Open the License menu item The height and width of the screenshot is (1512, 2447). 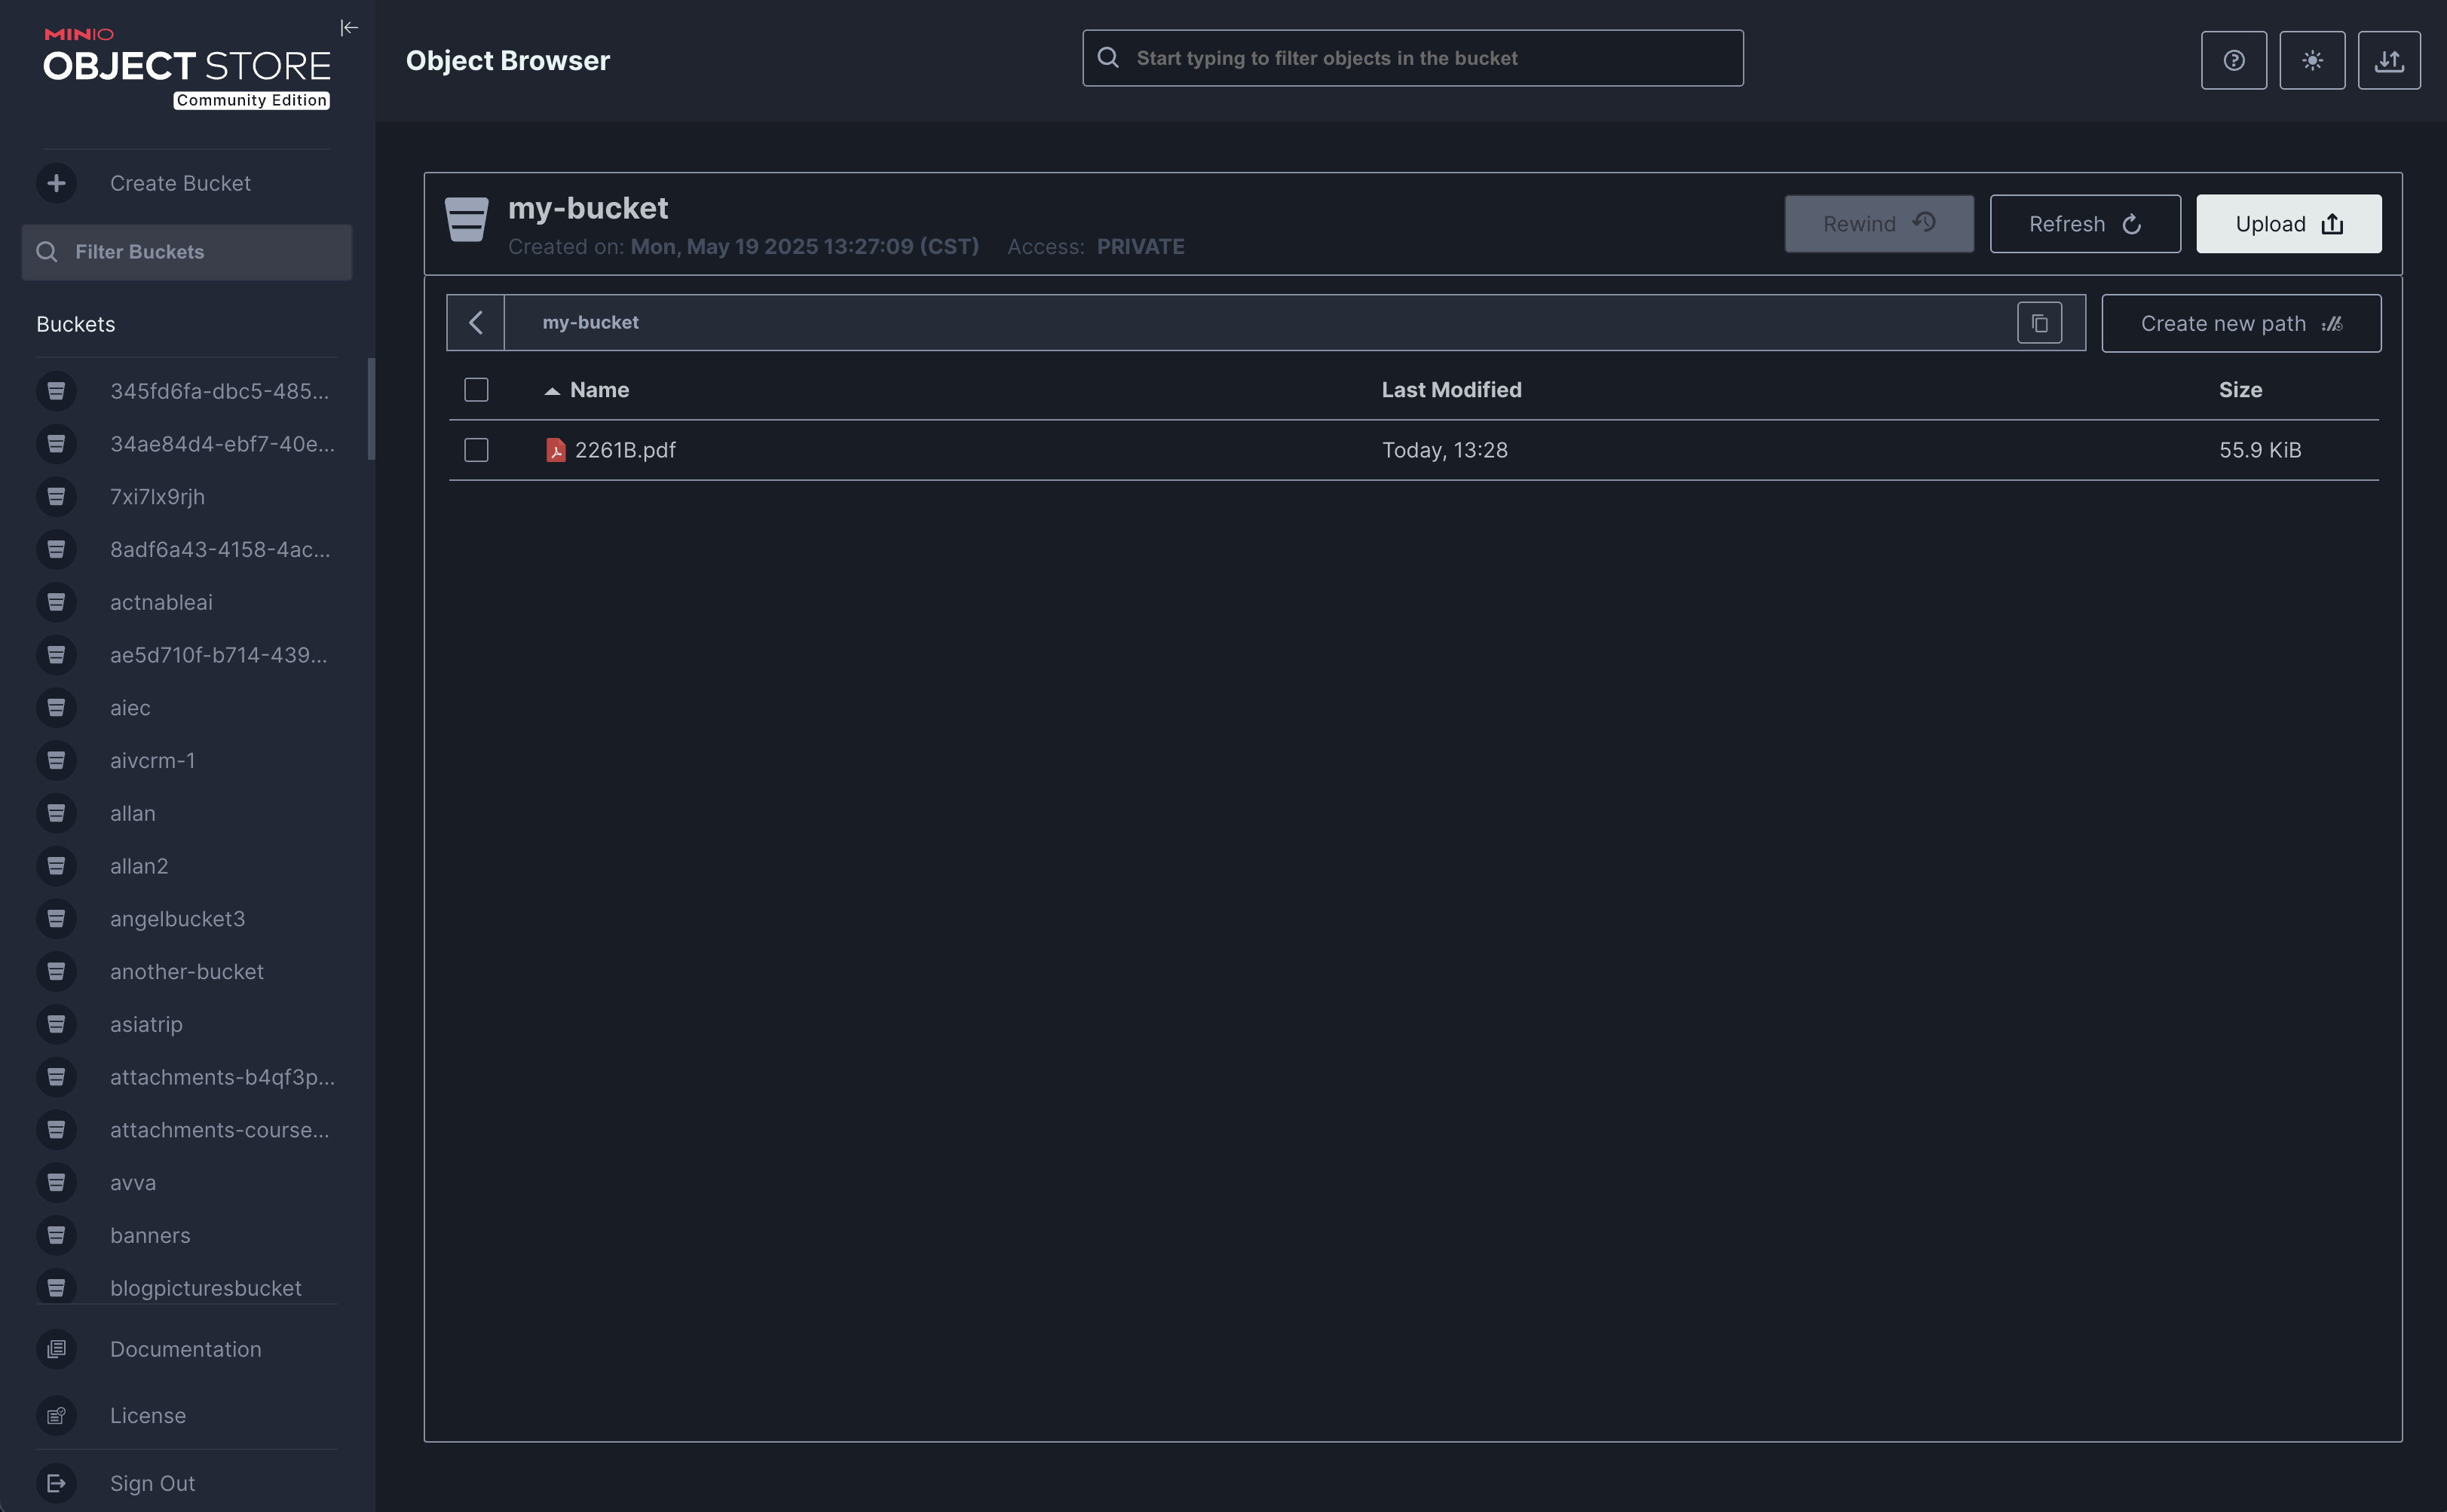(147, 1415)
